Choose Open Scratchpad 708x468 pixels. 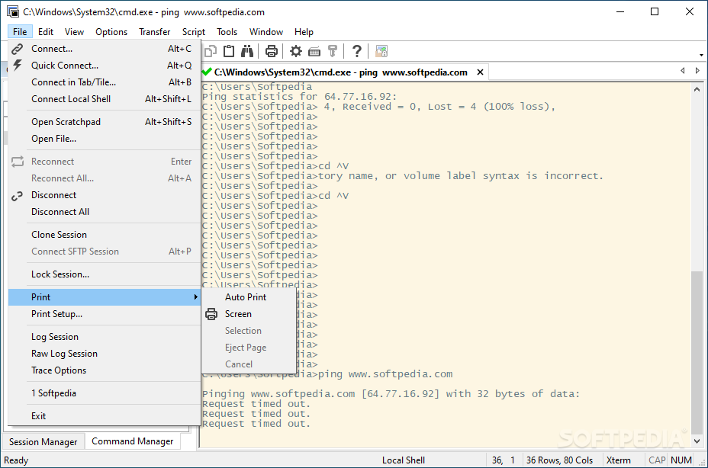point(105,122)
